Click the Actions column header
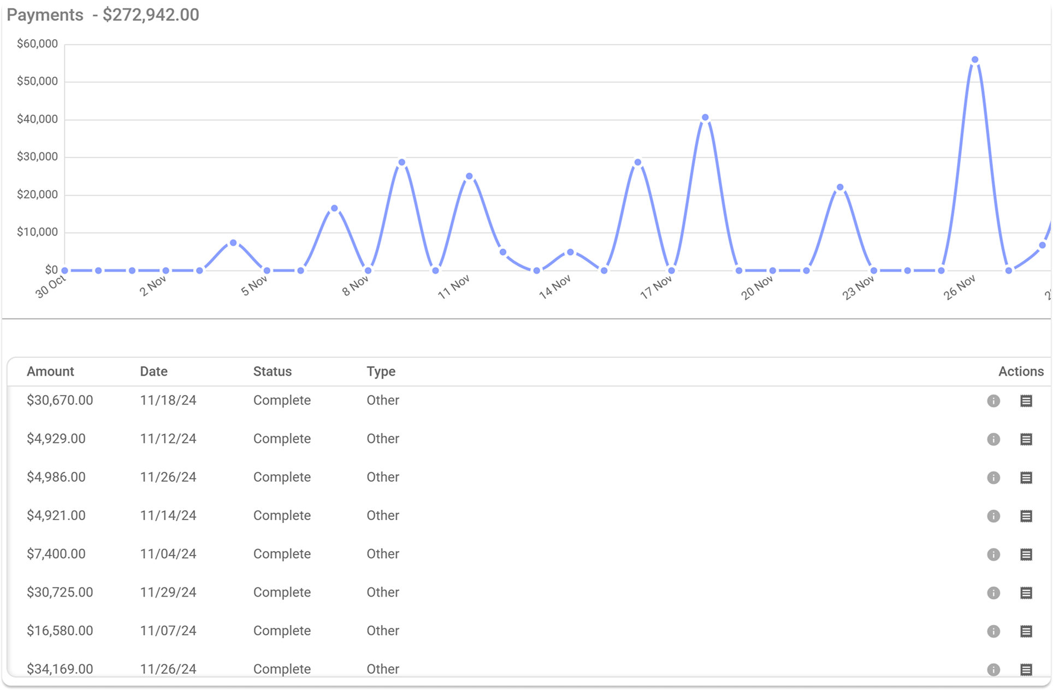This screenshot has width=1053, height=690. (1021, 371)
